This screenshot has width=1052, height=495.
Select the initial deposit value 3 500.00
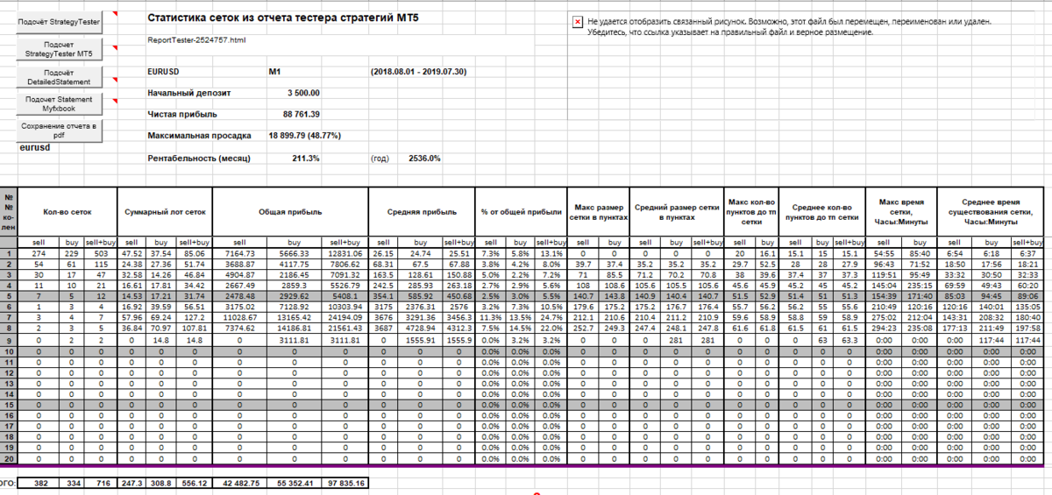pos(303,92)
